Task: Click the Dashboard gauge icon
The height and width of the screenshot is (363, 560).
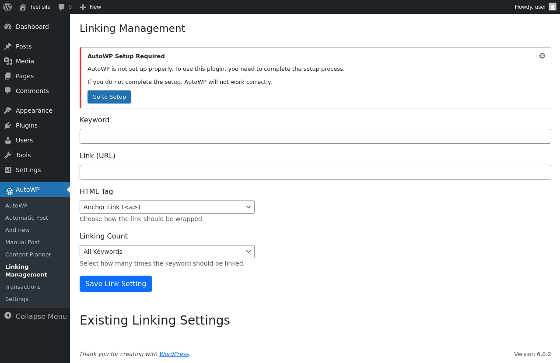Action: (8, 27)
